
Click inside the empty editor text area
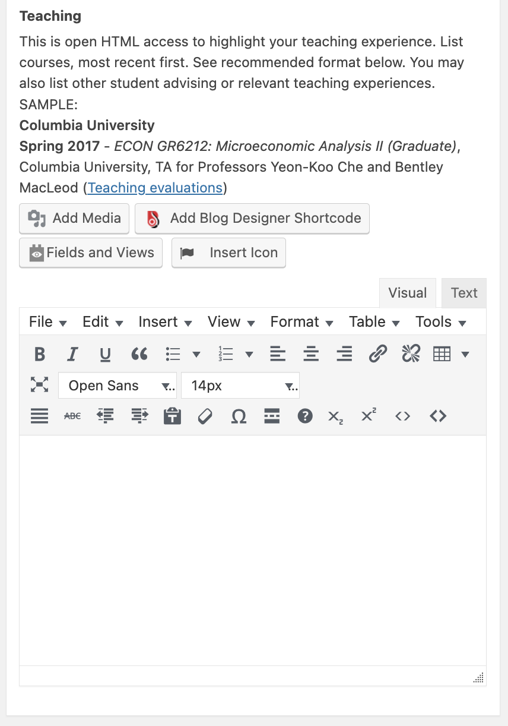[252, 550]
